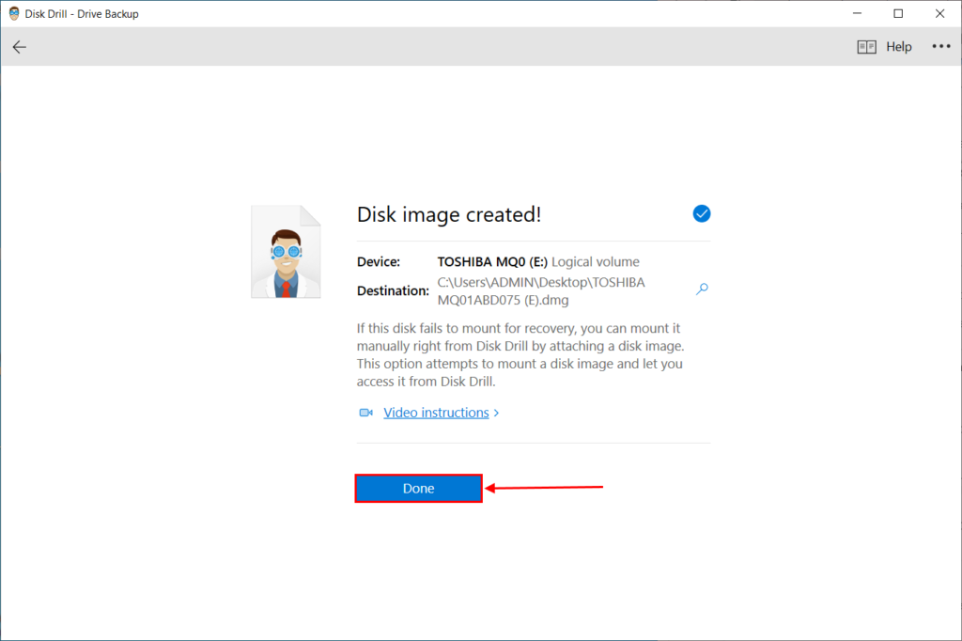962x641 pixels.
Task: Click the video camera icon
Action: point(365,412)
